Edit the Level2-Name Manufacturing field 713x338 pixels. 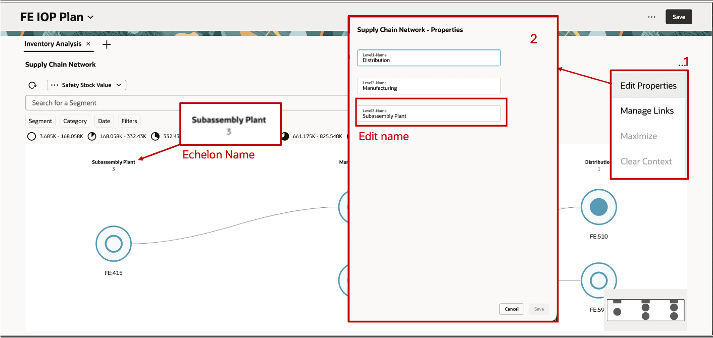(x=429, y=86)
